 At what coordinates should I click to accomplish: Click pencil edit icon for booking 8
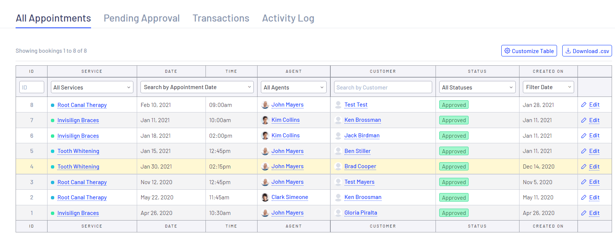tap(584, 105)
